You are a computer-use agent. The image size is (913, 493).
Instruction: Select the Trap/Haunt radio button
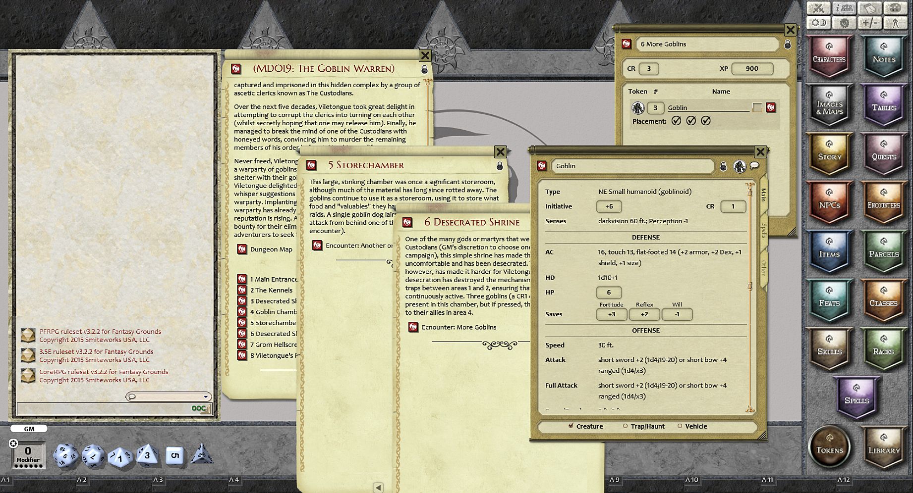[625, 426]
